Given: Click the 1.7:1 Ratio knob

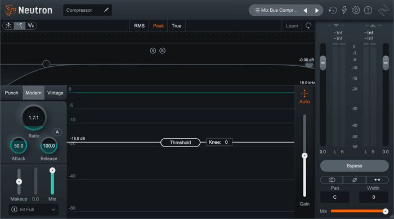Looking at the screenshot, I should coord(34,117).
